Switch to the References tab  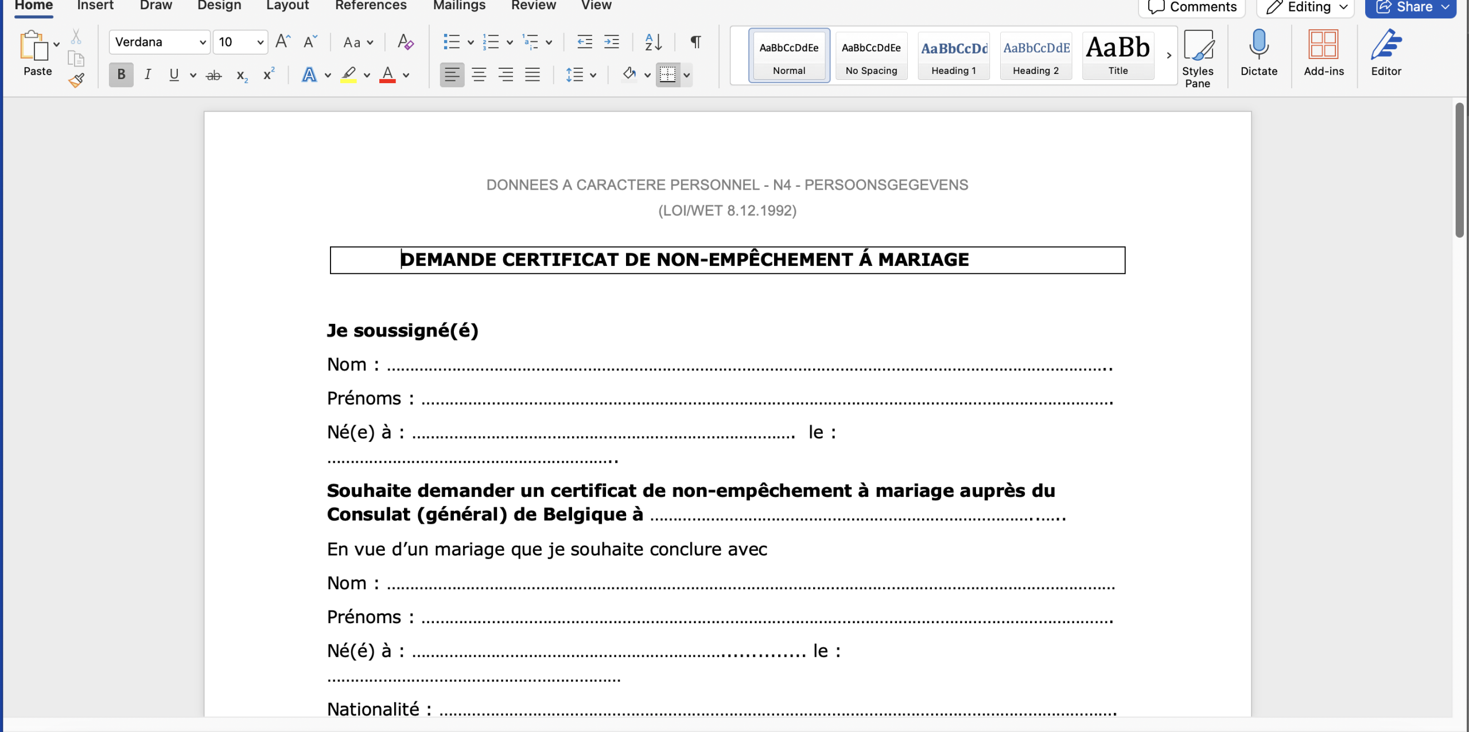(x=371, y=6)
